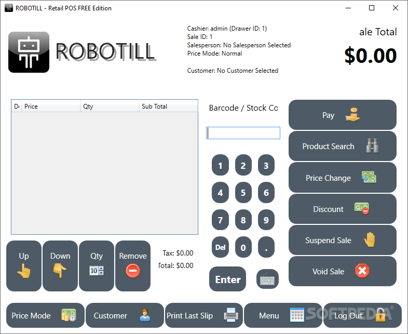Click the Menu grid icon
This screenshot has height=334, width=408.
pyautogui.click(x=297, y=315)
